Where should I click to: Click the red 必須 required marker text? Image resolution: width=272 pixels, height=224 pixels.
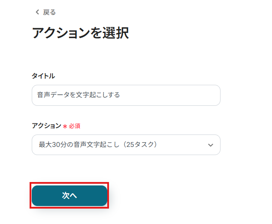75,126
